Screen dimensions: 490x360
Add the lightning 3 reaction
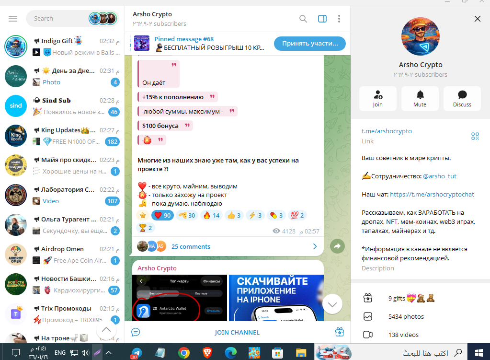pyautogui.click(x=255, y=215)
